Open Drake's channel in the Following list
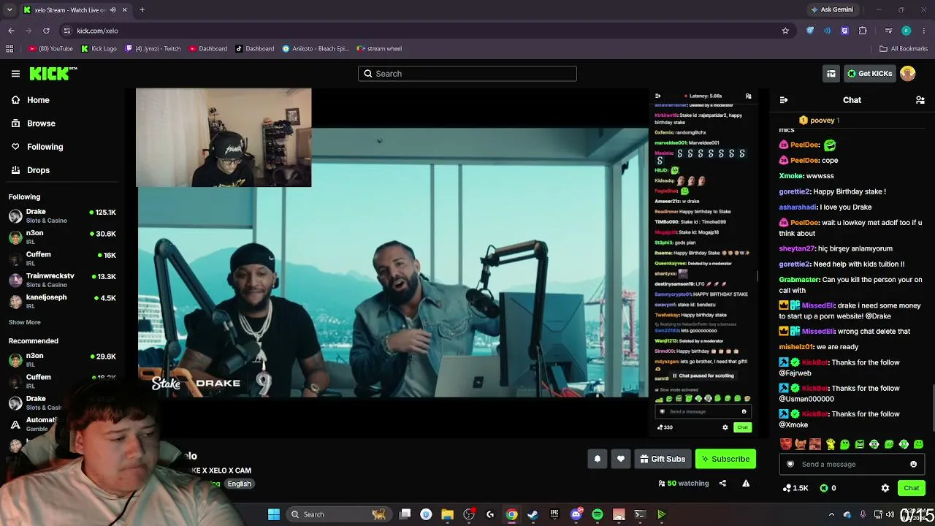The height and width of the screenshot is (526, 935). click(x=62, y=216)
